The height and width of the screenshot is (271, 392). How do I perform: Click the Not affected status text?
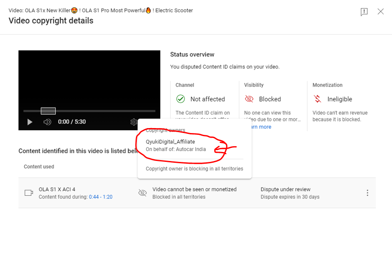pos(208,99)
